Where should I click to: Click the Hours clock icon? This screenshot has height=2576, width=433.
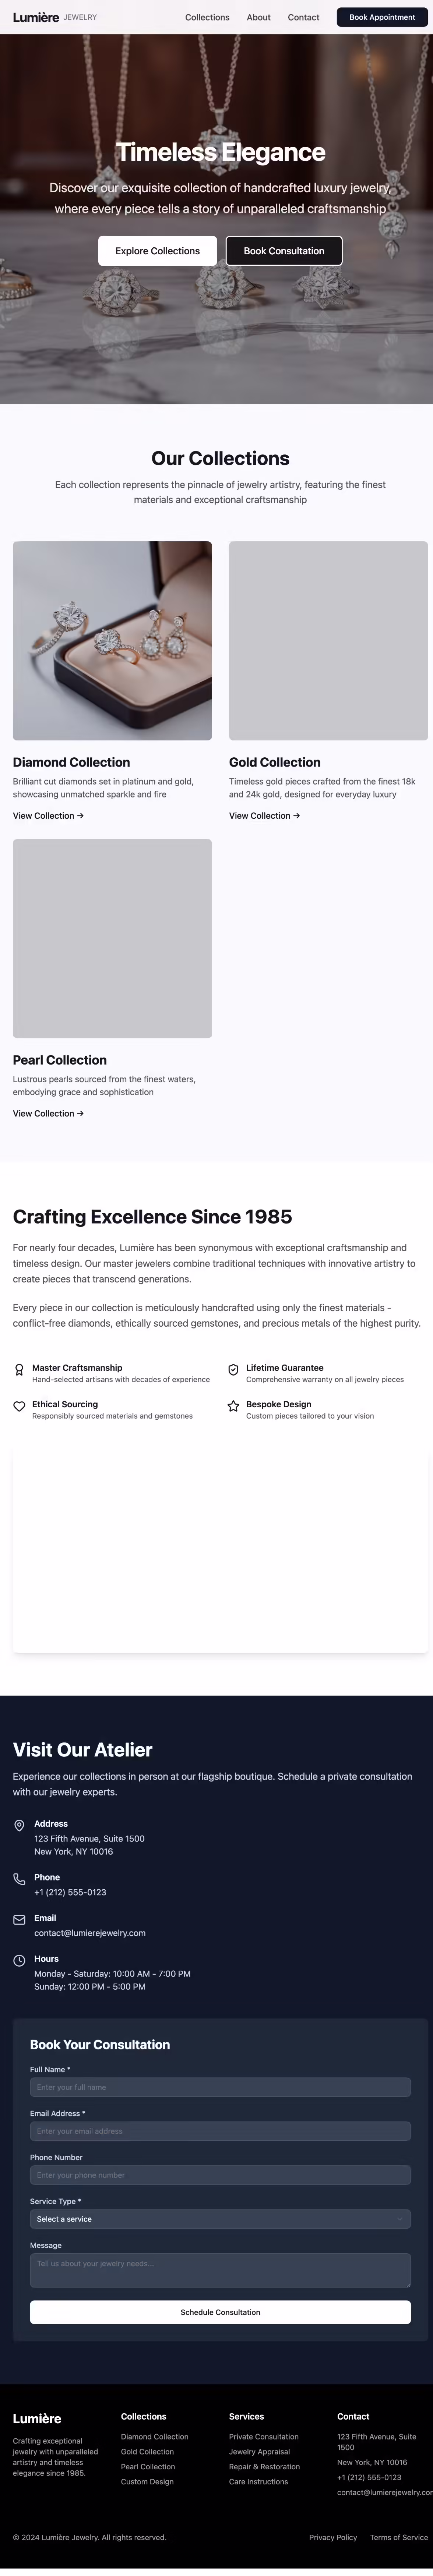19,1961
